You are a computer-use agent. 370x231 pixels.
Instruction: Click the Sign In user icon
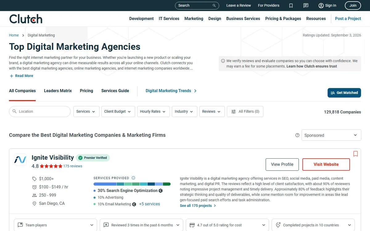[x=321, y=6]
